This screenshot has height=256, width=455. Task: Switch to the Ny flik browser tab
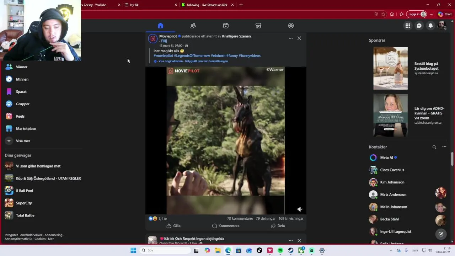click(x=151, y=5)
